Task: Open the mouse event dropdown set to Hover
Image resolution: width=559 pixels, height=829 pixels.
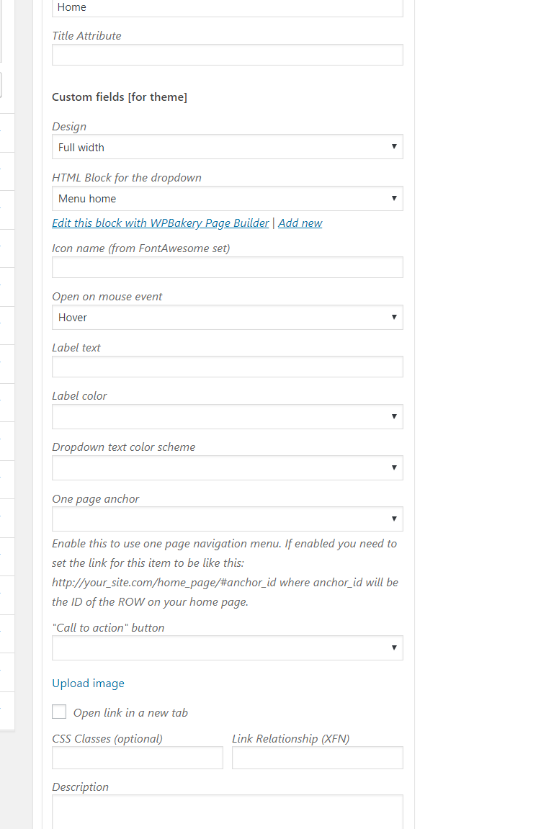Action: point(227,317)
